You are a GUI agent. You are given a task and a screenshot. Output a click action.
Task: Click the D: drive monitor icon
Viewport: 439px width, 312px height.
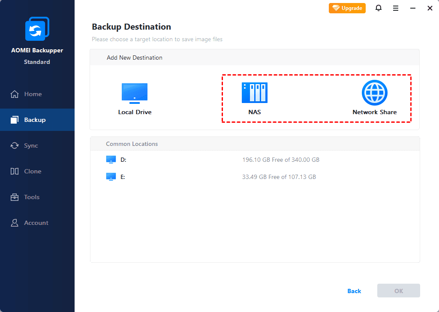pyautogui.click(x=111, y=160)
